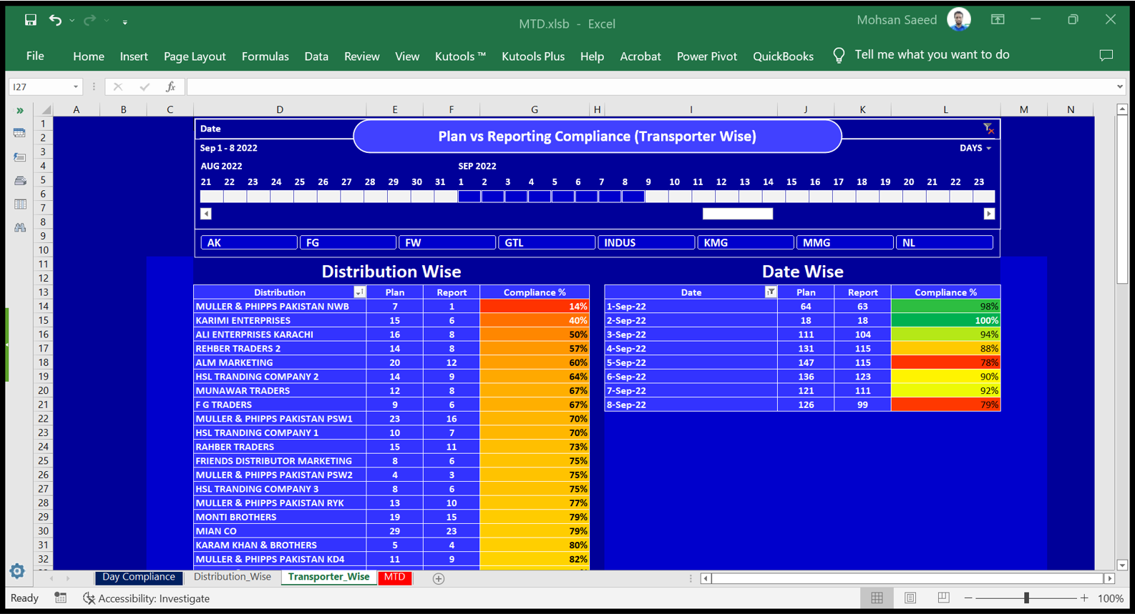This screenshot has height=614, width=1135.
Task: Click the zoom slider handle
Action: (x=1026, y=598)
